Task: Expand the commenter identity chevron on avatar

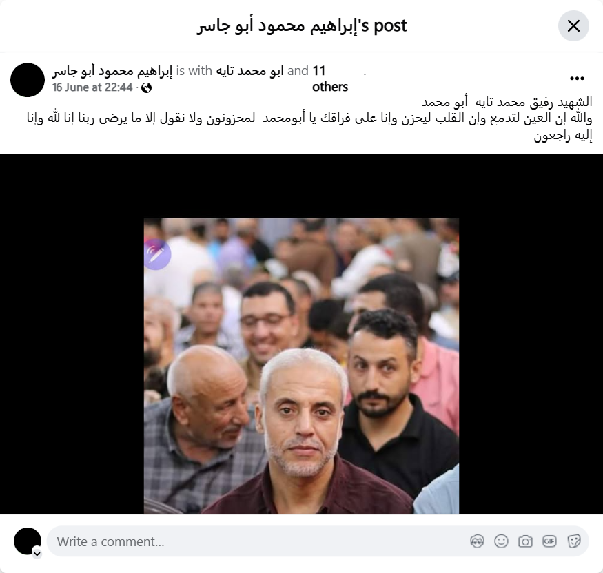Action: coord(37,554)
